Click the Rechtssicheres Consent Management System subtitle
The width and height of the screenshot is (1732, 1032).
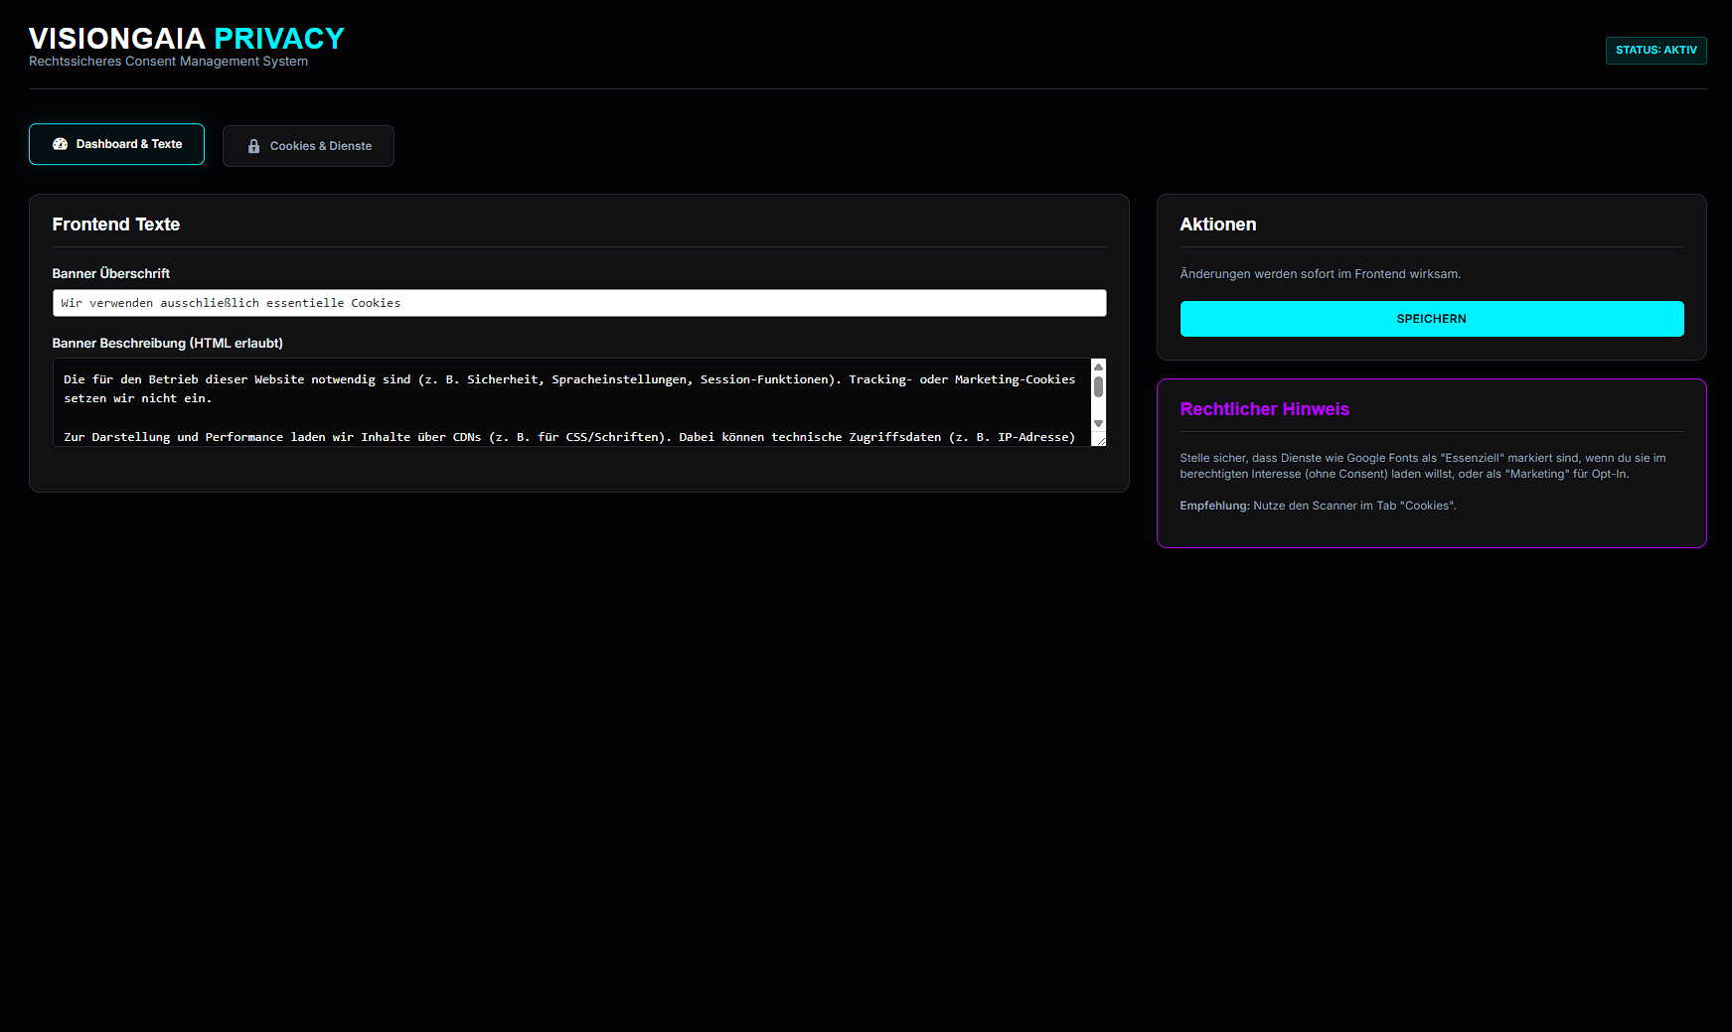tap(168, 62)
